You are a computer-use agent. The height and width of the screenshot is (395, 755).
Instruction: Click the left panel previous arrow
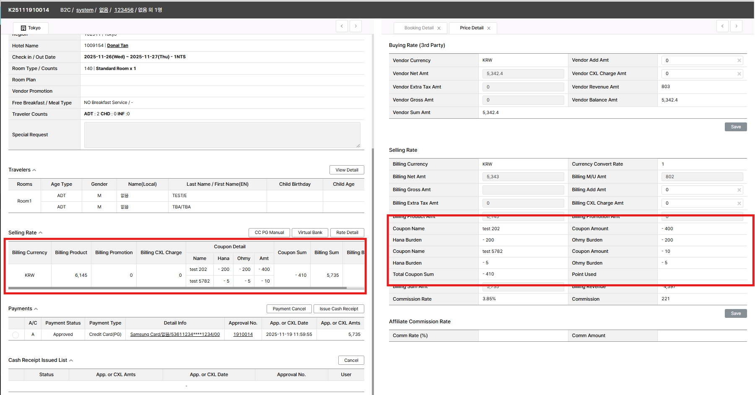point(342,26)
